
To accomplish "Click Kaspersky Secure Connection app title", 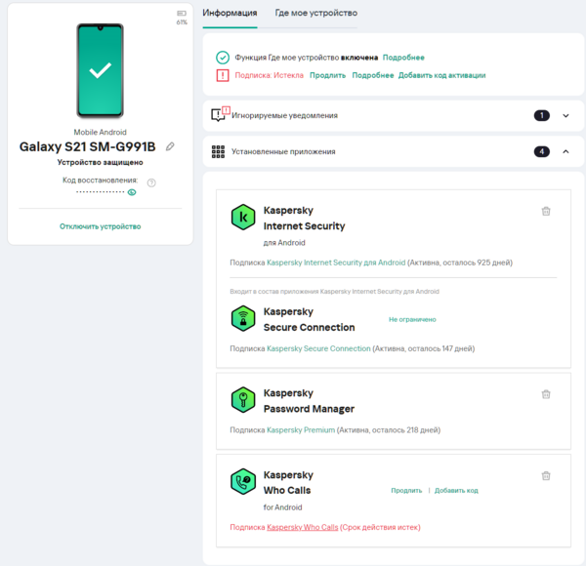I will pos(309,319).
